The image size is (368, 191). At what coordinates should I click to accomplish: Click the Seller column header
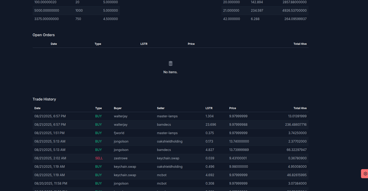161,108
